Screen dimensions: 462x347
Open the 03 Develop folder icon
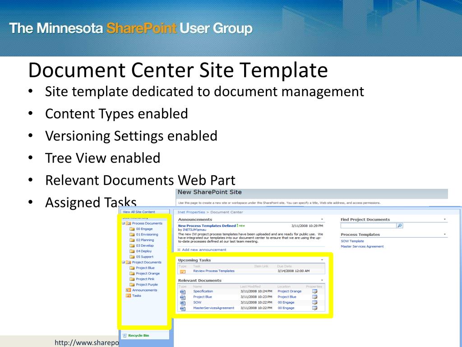coord(132,245)
